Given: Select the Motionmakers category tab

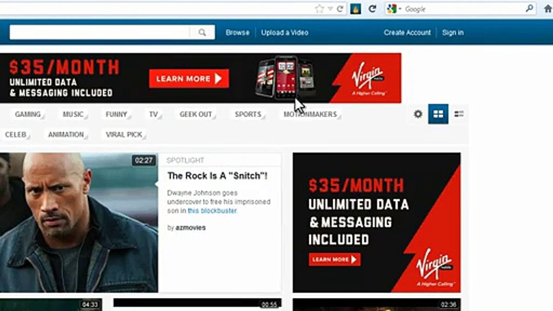Looking at the screenshot, I should pos(310,114).
